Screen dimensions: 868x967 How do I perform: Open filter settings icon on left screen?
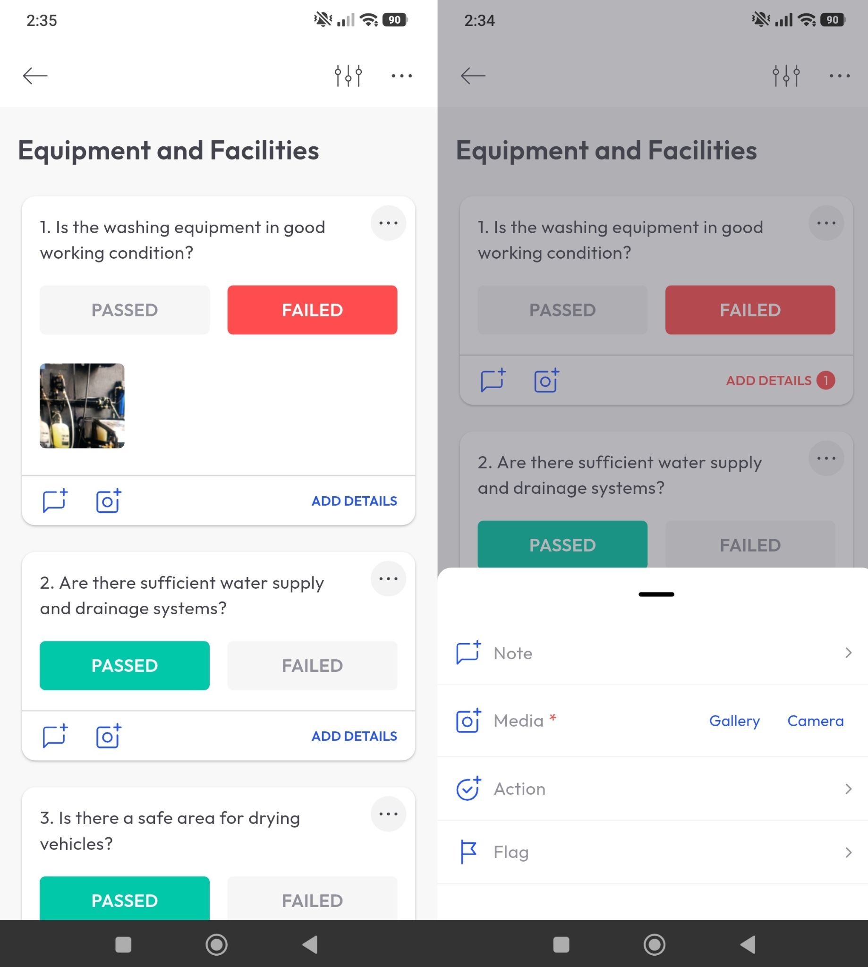click(348, 76)
